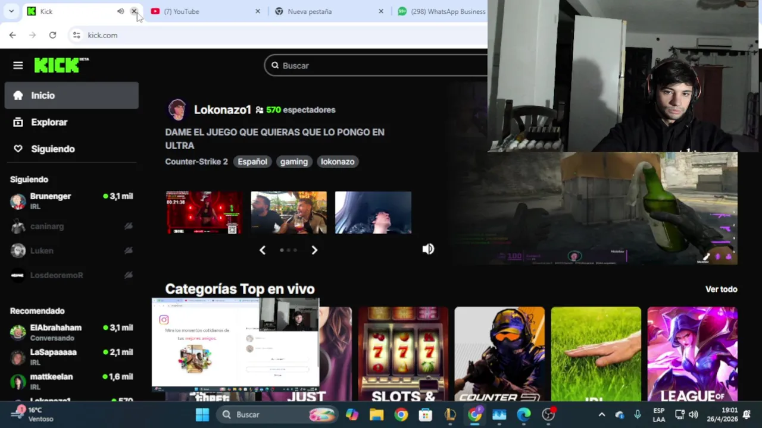Open the Counter-Strike category card

499,354
